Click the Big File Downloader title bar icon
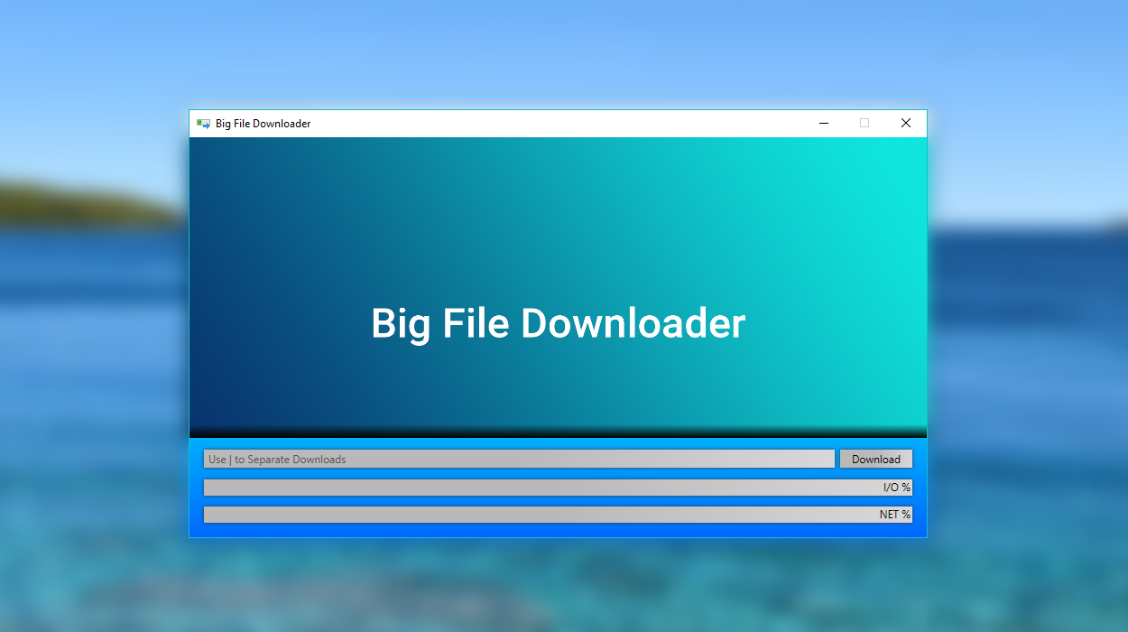This screenshot has height=632, width=1128. (203, 124)
